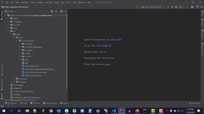This screenshot has width=204, height=114.
Task: Open the Event Log
Action: (x=194, y=103)
